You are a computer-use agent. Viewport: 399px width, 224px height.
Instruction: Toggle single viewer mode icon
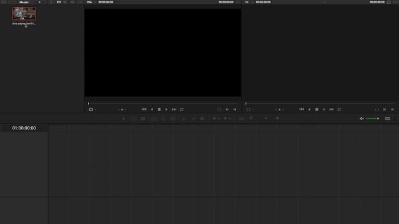[388, 2]
